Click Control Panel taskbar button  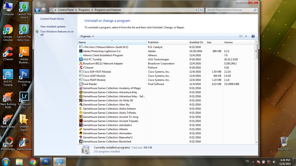coord(60,162)
